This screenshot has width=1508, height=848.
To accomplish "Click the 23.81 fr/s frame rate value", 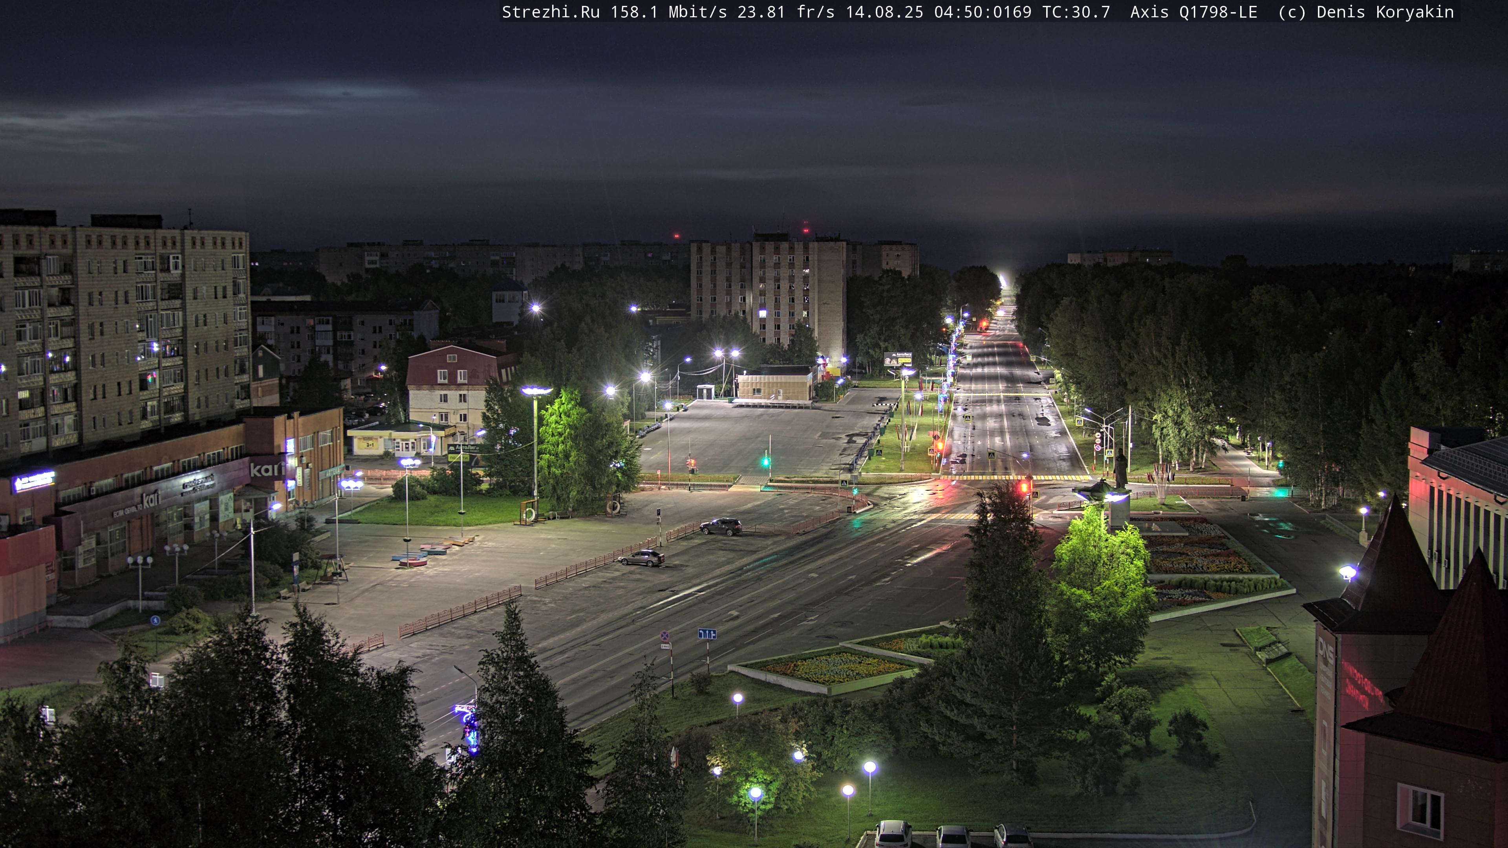I will pos(785,12).
